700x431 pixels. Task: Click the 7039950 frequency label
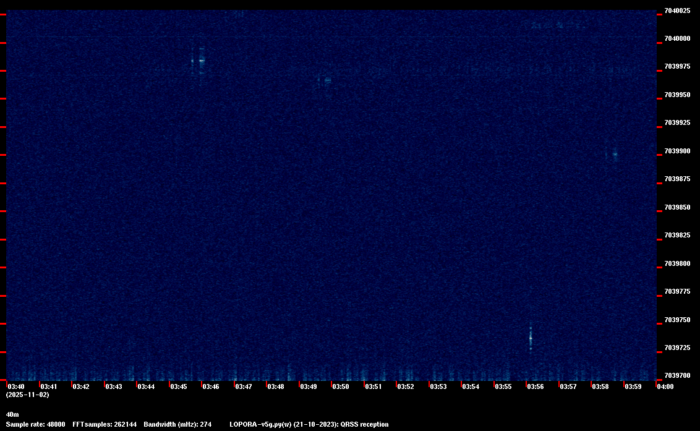[677, 95]
